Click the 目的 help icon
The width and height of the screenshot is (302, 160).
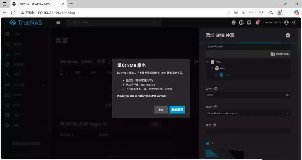(x=216, y=107)
